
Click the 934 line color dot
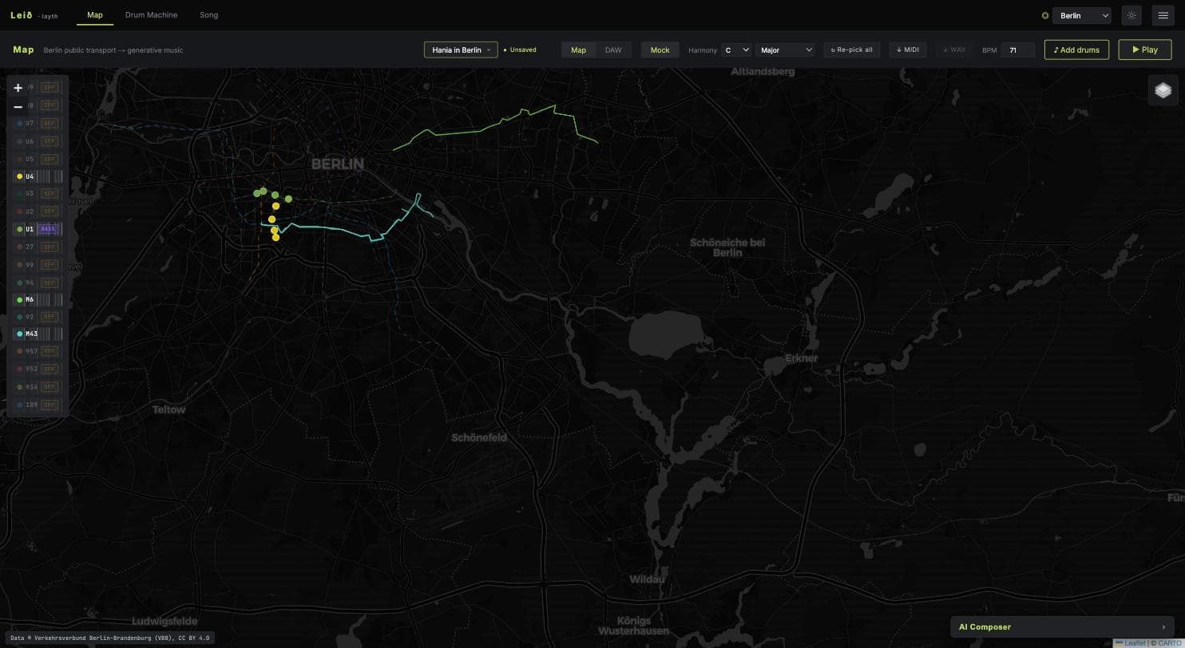pyautogui.click(x=20, y=387)
